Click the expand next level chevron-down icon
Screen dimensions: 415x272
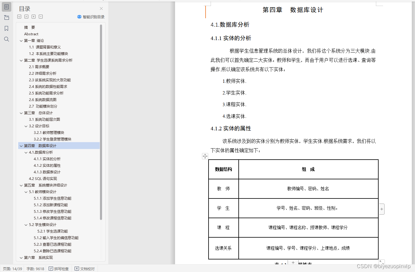point(19,16)
